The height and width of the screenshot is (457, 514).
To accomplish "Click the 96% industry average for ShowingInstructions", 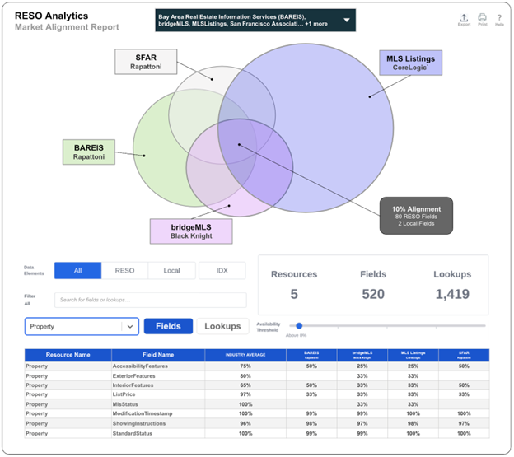I will (246, 425).
